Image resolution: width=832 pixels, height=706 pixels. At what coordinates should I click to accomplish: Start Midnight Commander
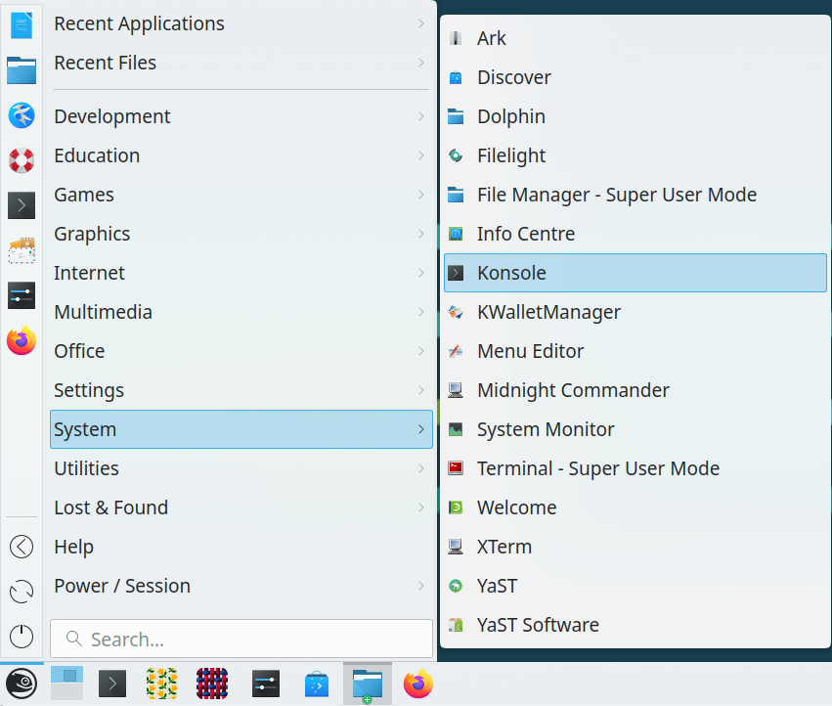635,390
